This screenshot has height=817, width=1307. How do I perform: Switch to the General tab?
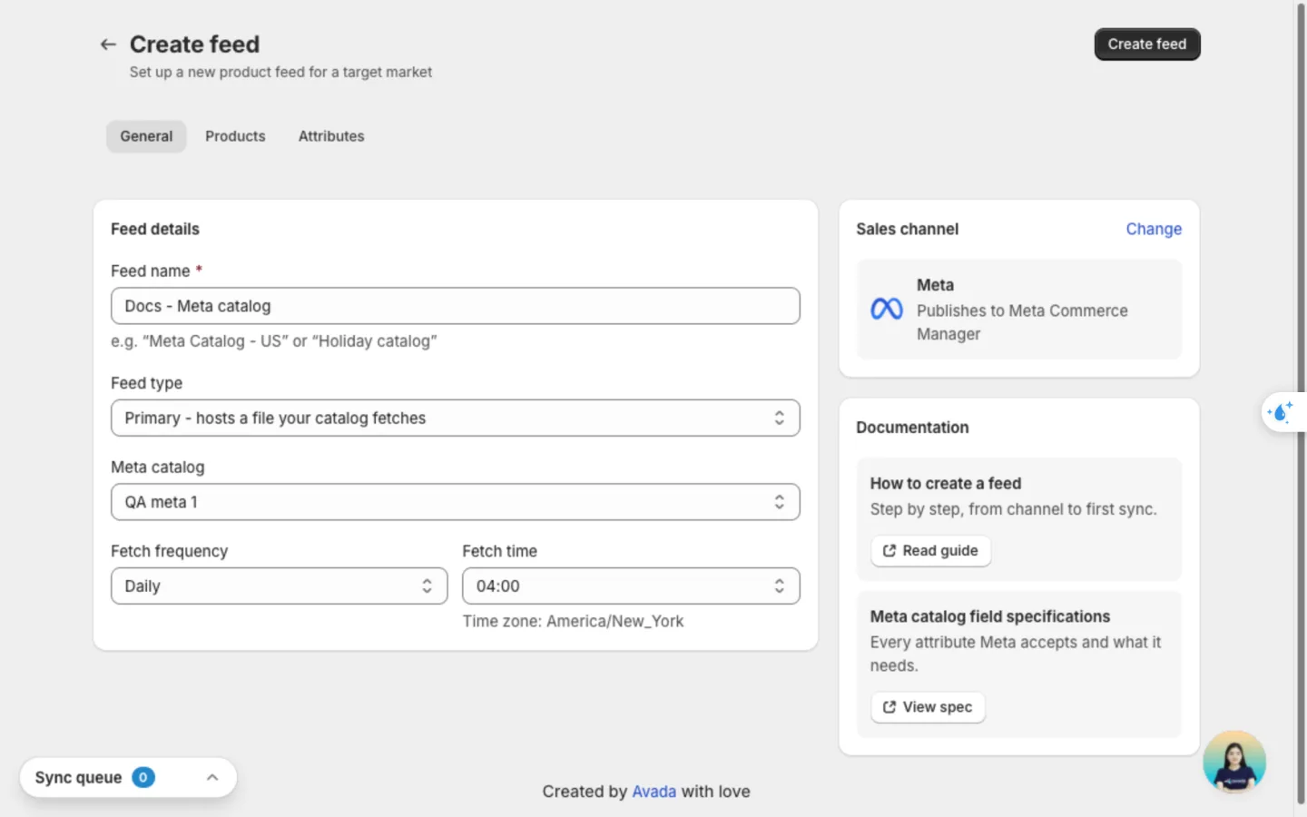[x=146, y=136]
